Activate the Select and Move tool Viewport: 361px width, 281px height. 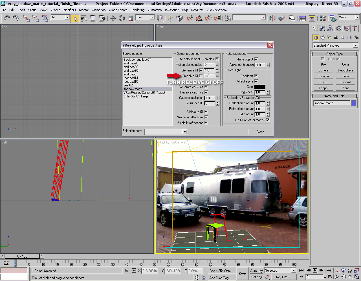tap(113, 19)
